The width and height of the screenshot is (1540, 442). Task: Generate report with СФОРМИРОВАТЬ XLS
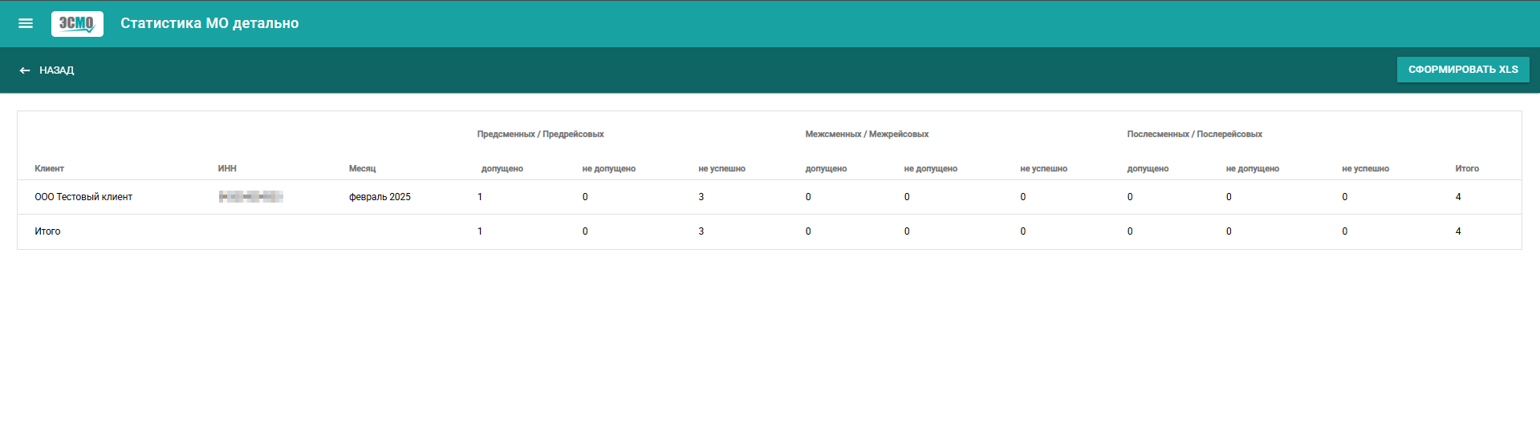(1463, 70)
